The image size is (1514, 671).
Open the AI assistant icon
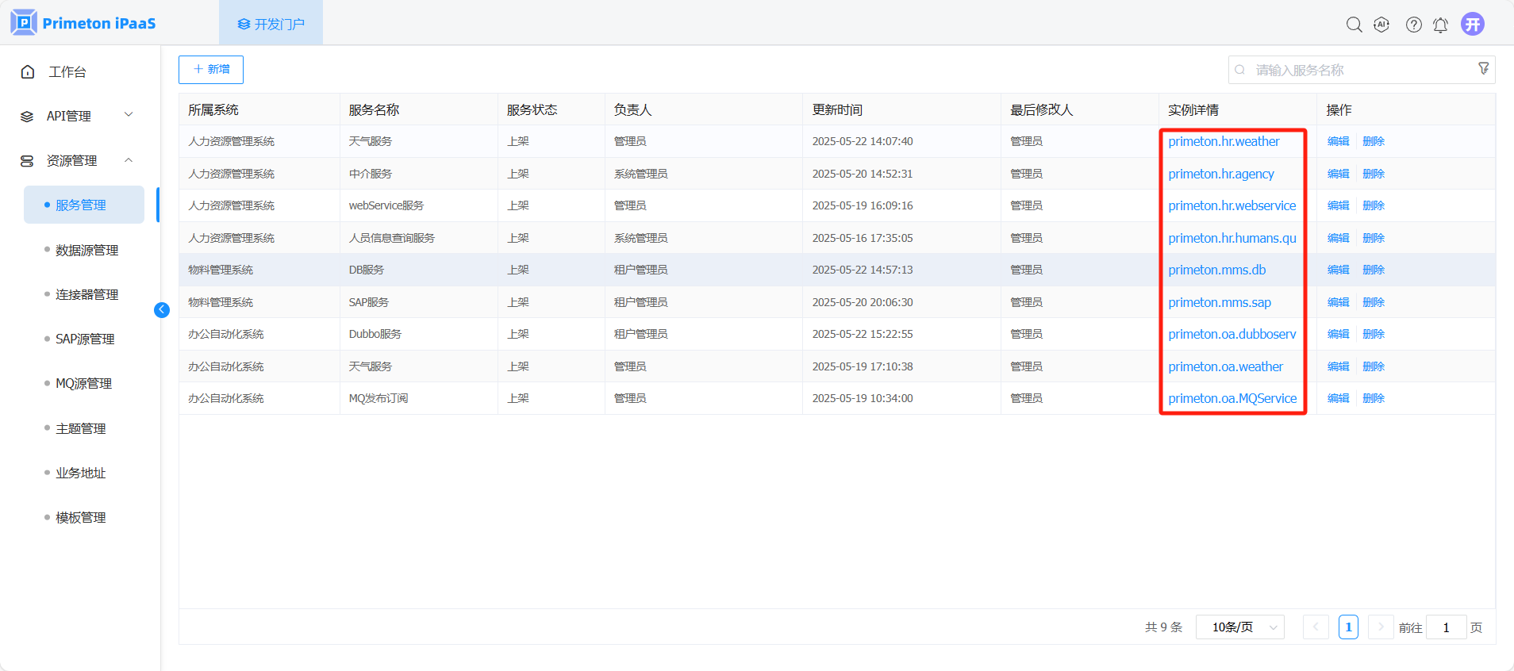[x=1381, y=25]
